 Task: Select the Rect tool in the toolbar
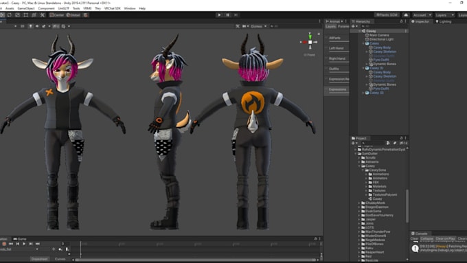(x=25, y=15)
